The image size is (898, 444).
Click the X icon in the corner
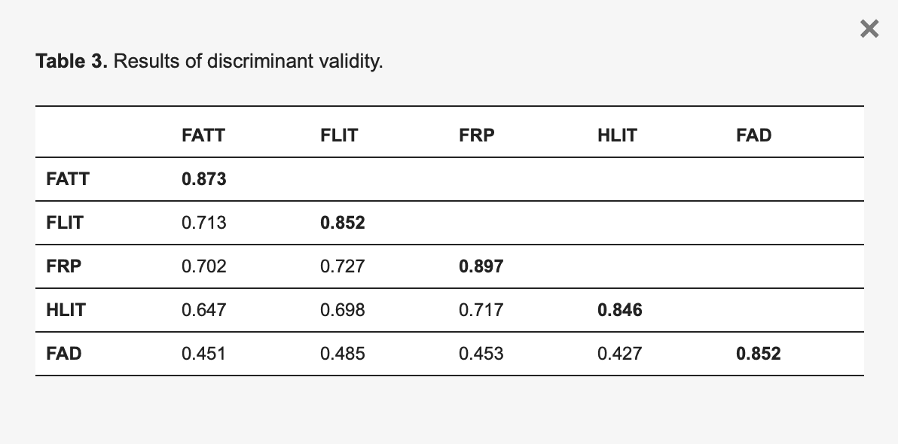(x=869, y=29)
